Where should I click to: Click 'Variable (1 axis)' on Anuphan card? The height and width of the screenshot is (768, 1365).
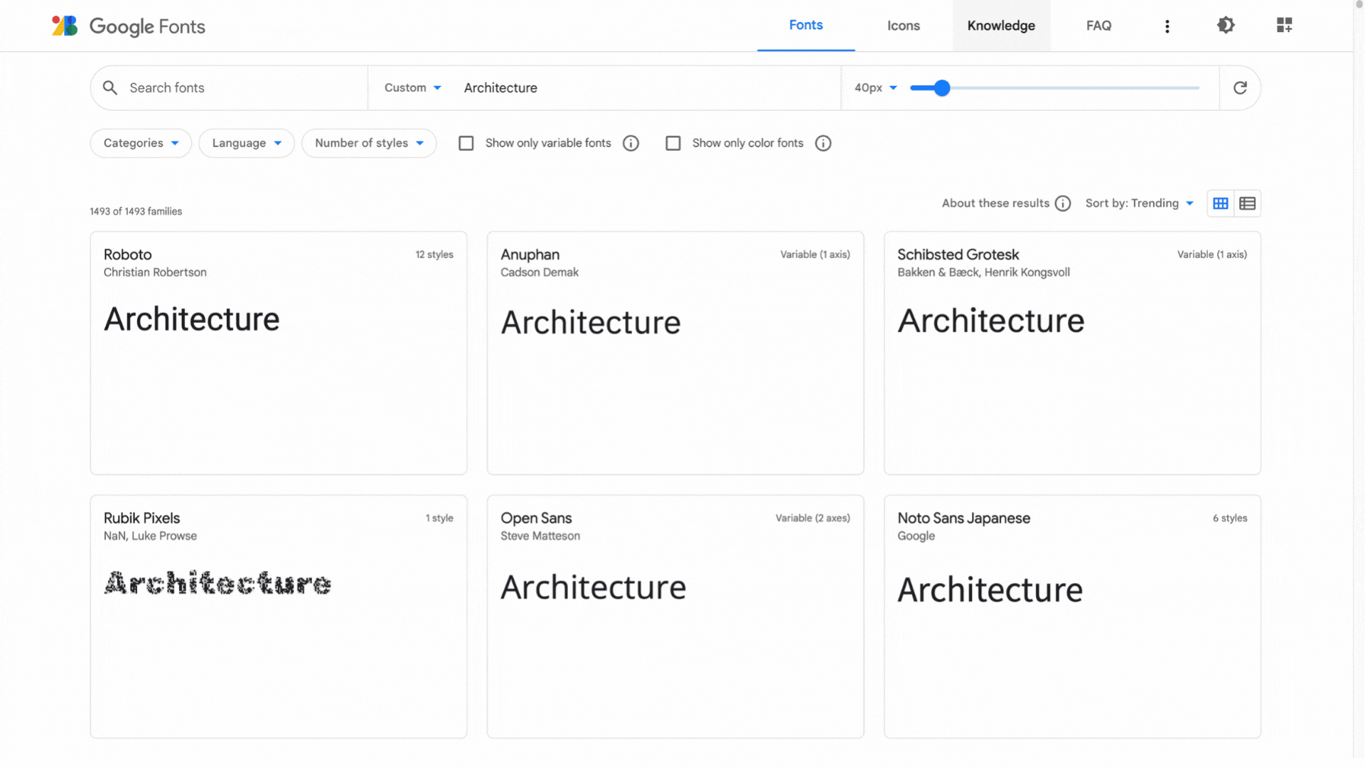click(815, 255)
